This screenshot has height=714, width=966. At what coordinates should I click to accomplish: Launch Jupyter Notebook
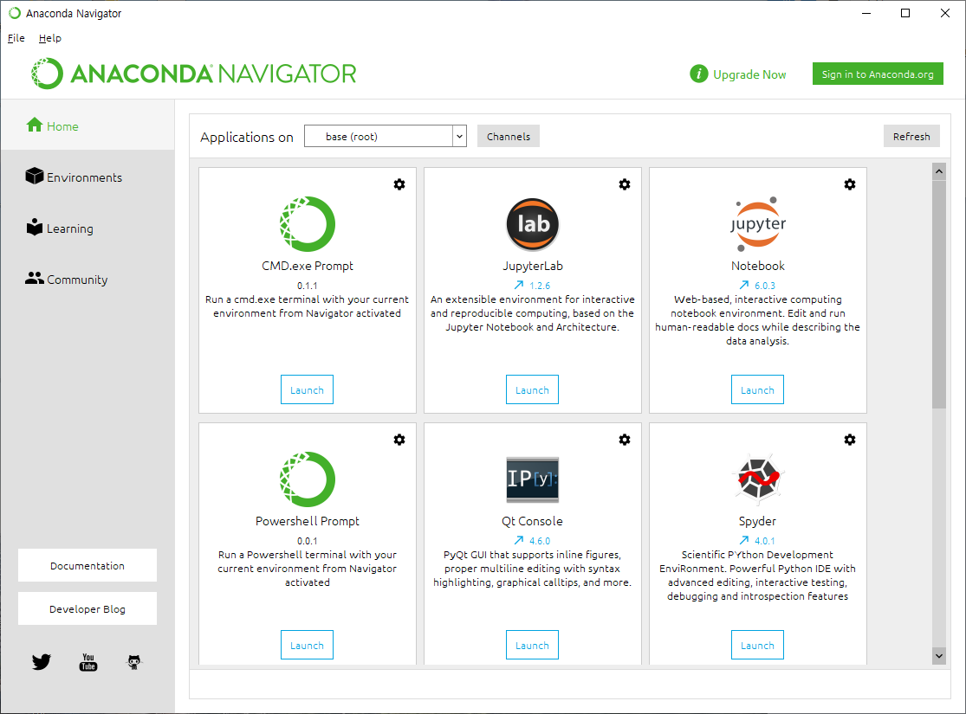[x=758, y=389]
